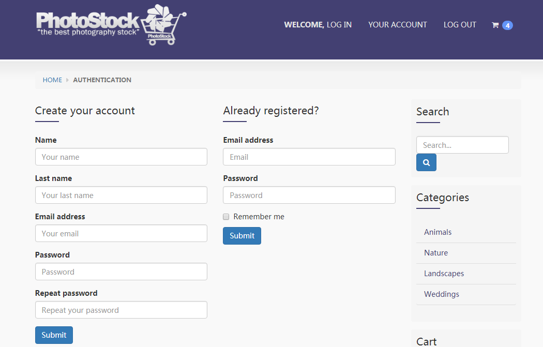Click the PhotoStock logo

coord(111,25)
